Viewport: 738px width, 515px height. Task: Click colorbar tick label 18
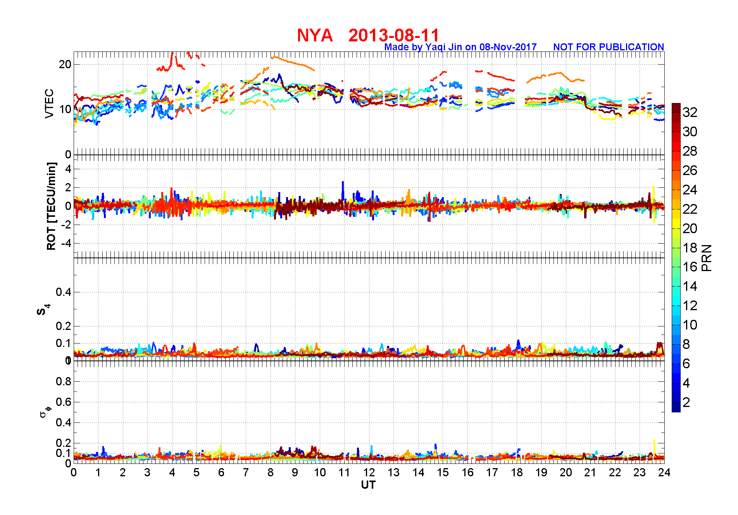coord(690,248)
